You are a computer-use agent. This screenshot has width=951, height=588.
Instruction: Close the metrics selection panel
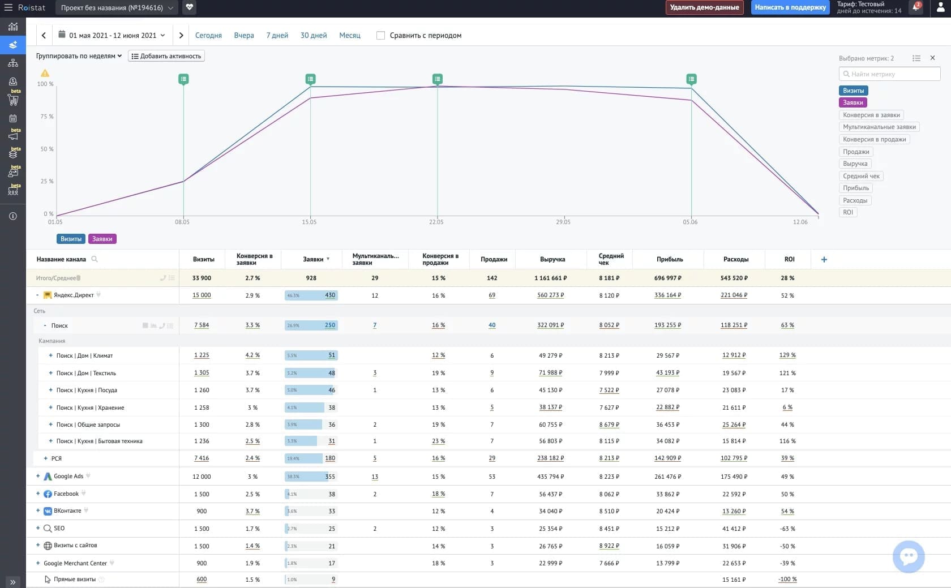[932, 58]
